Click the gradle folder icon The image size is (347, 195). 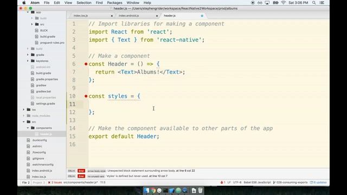coord(33,55)
